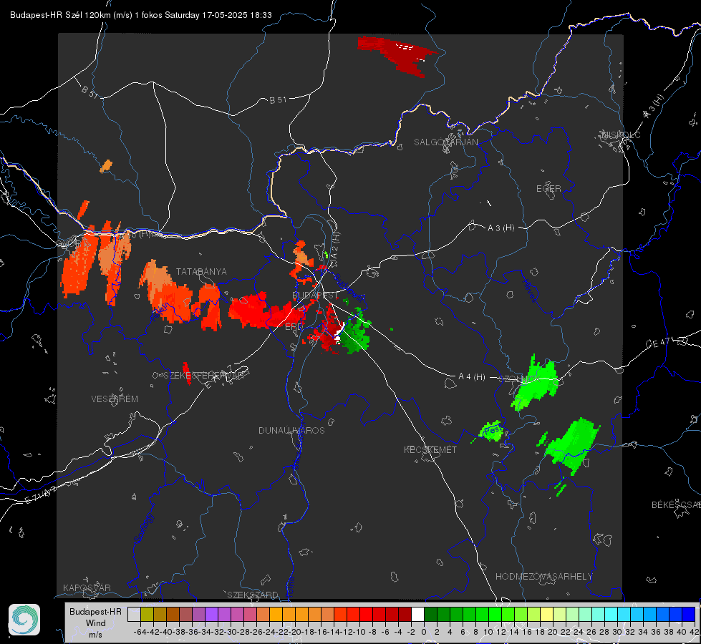
Task: Select the yellow swatch between 18 and 20
Action: tap(546, 614)
